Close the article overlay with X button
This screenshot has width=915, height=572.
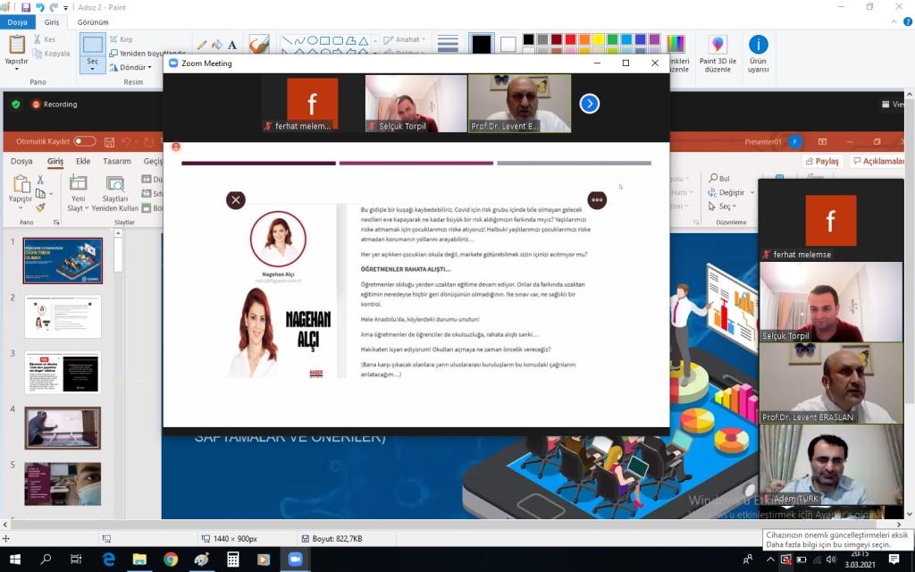tap(236, 200)
